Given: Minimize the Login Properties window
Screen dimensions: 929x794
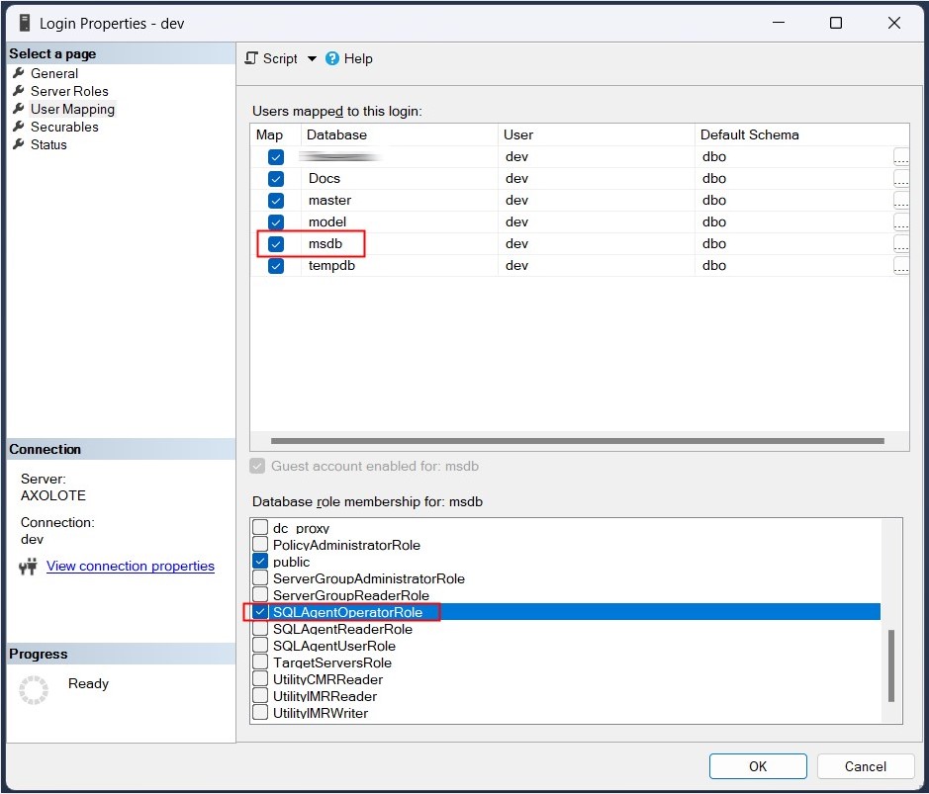Looking at the screenshot, I should click(x=779, y=23).
